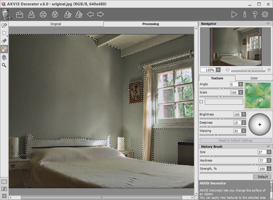
Task: Open program info with the i icon
Action: (245, 14)
